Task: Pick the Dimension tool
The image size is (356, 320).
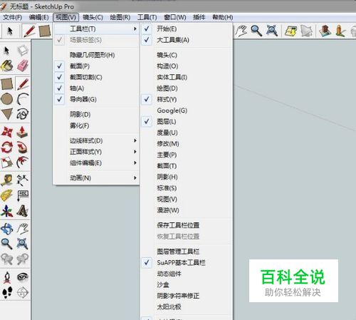Action: 23,180
